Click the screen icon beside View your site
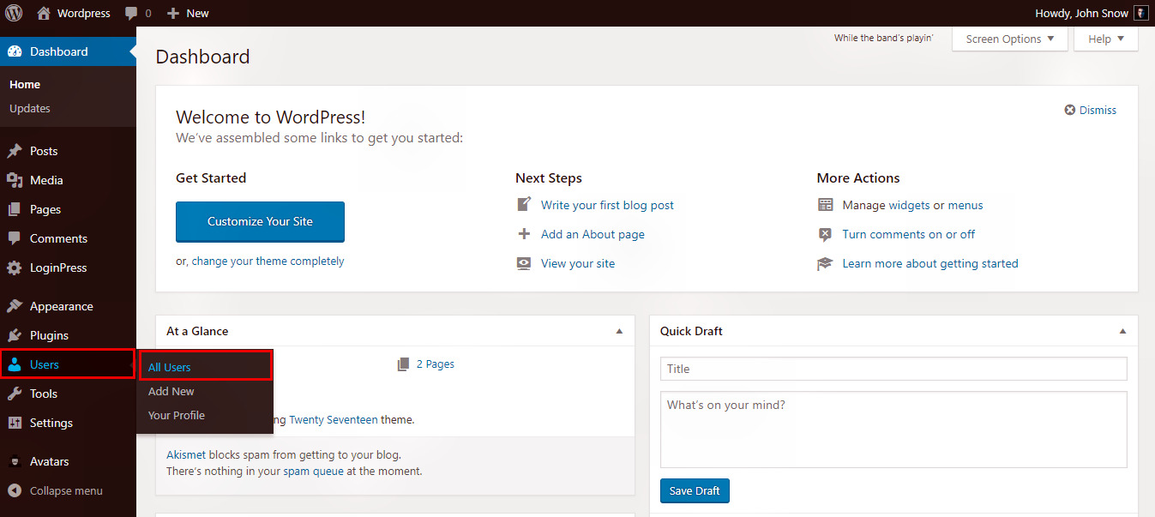Screen dimensions: 1155x517 524,263
